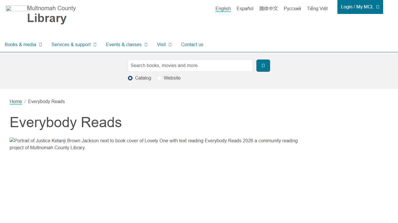Open the Contact us menu item
The width and height of the screenshot is (398, 223).
click(192, 44)
